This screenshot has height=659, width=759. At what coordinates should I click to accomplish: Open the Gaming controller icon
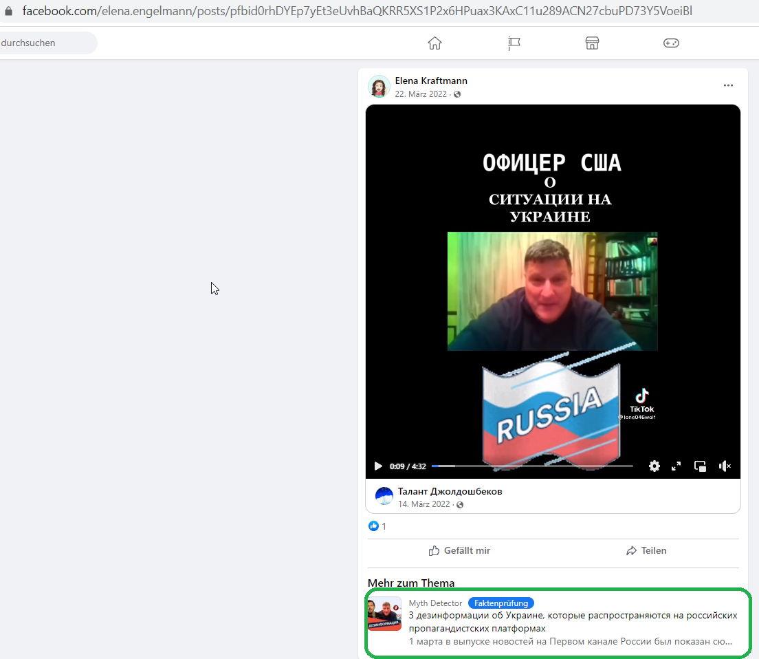click(671, 43)
